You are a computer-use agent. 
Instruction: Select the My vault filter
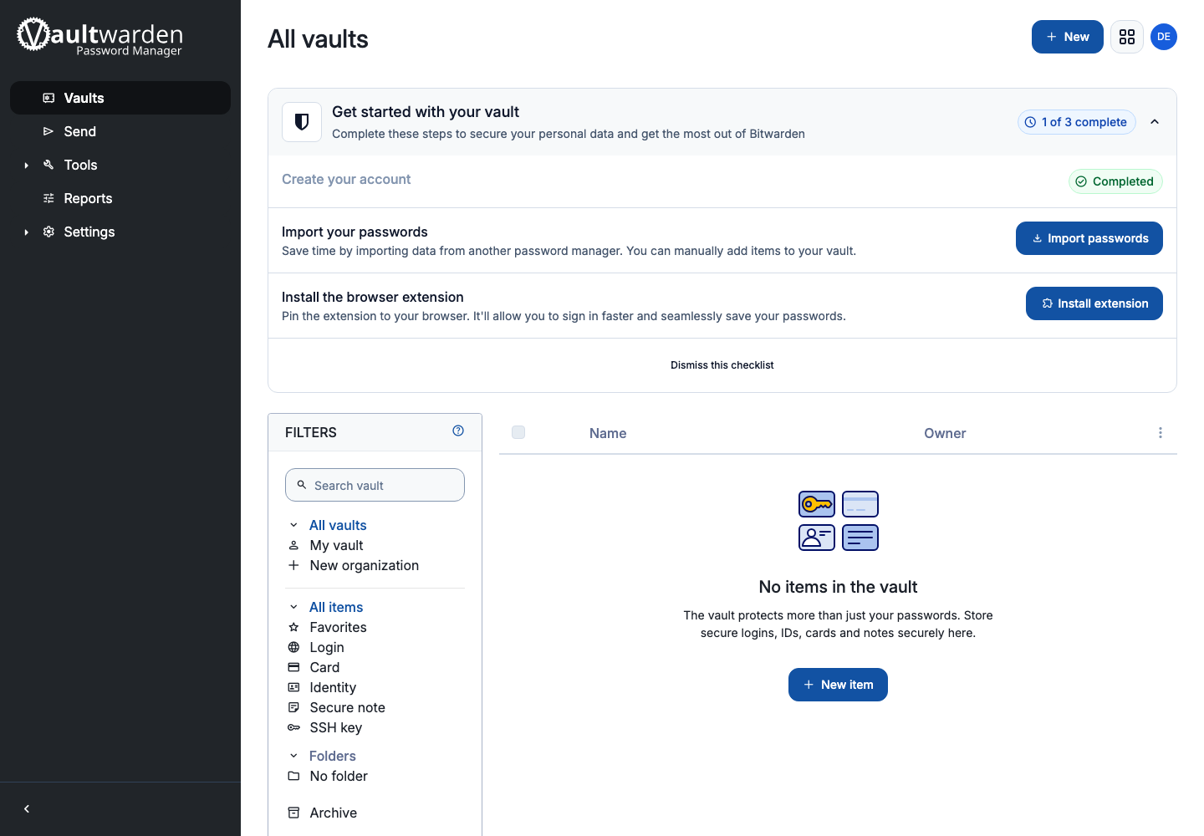[336, 545]
